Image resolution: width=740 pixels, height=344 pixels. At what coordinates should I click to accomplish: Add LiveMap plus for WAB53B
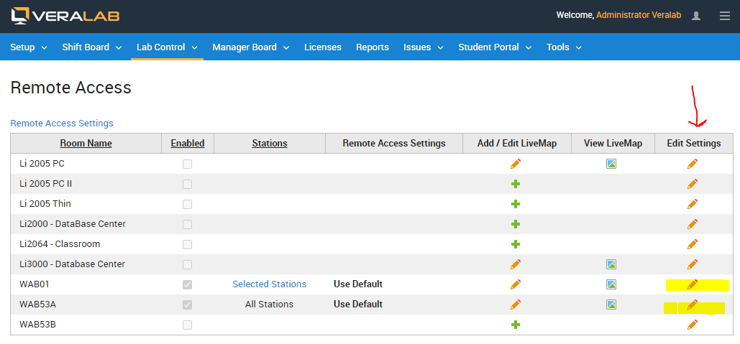(x=516, y=325)
